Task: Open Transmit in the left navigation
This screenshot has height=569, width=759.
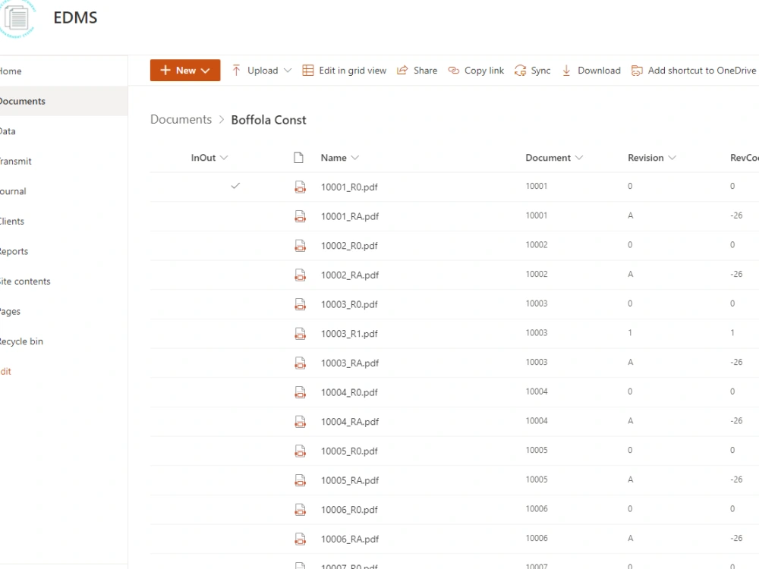Action: [15, 161]
